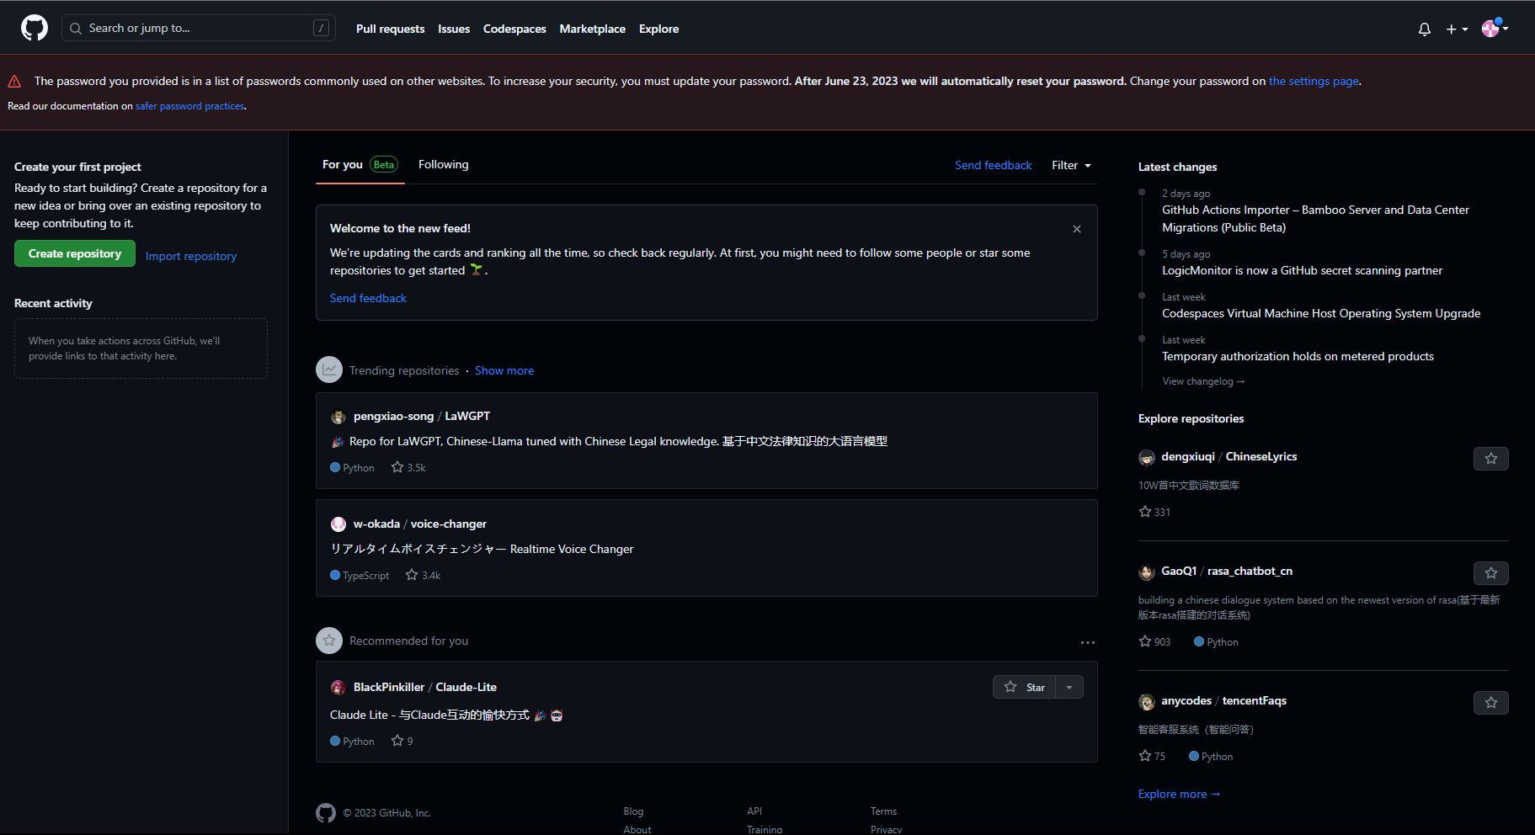Screen dimensions: 1535x835
Task: Click the GitHub Octocat logo in header
Action: tap(35, 28)
